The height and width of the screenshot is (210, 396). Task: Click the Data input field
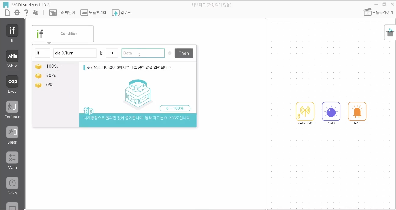(143, 53)
